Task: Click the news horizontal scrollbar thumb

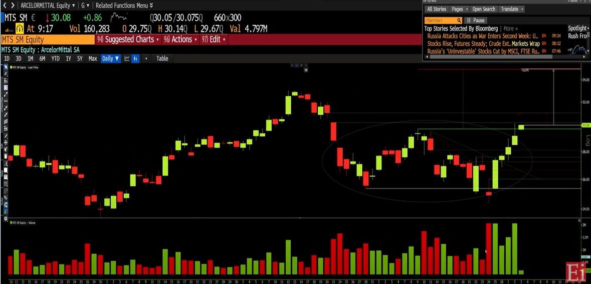Action: pos(491,57)
